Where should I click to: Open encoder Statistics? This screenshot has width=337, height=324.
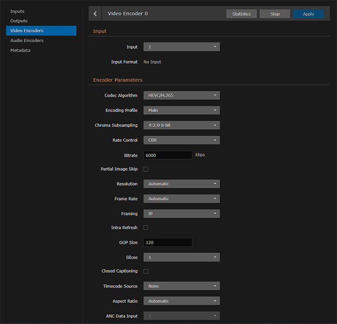tap(242, 14)
